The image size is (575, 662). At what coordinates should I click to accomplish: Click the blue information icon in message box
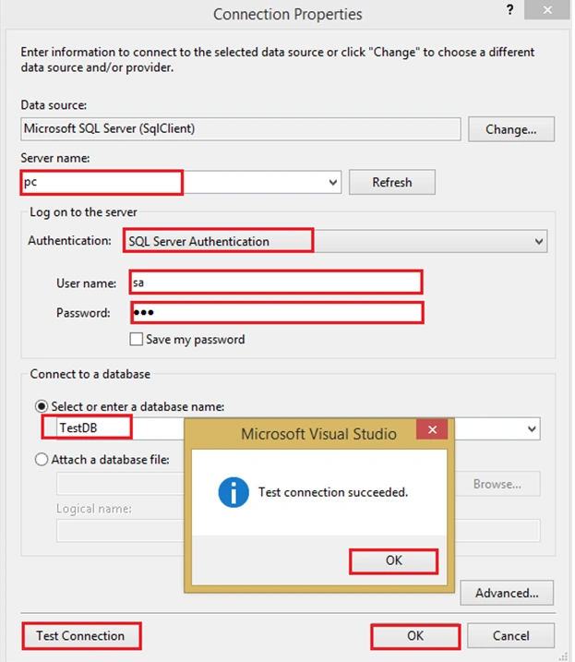233,492
